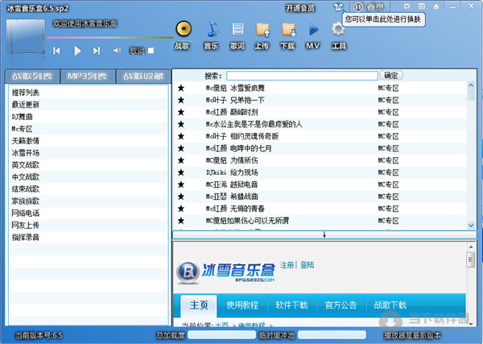Open the 下载 download folder icon

289,30
